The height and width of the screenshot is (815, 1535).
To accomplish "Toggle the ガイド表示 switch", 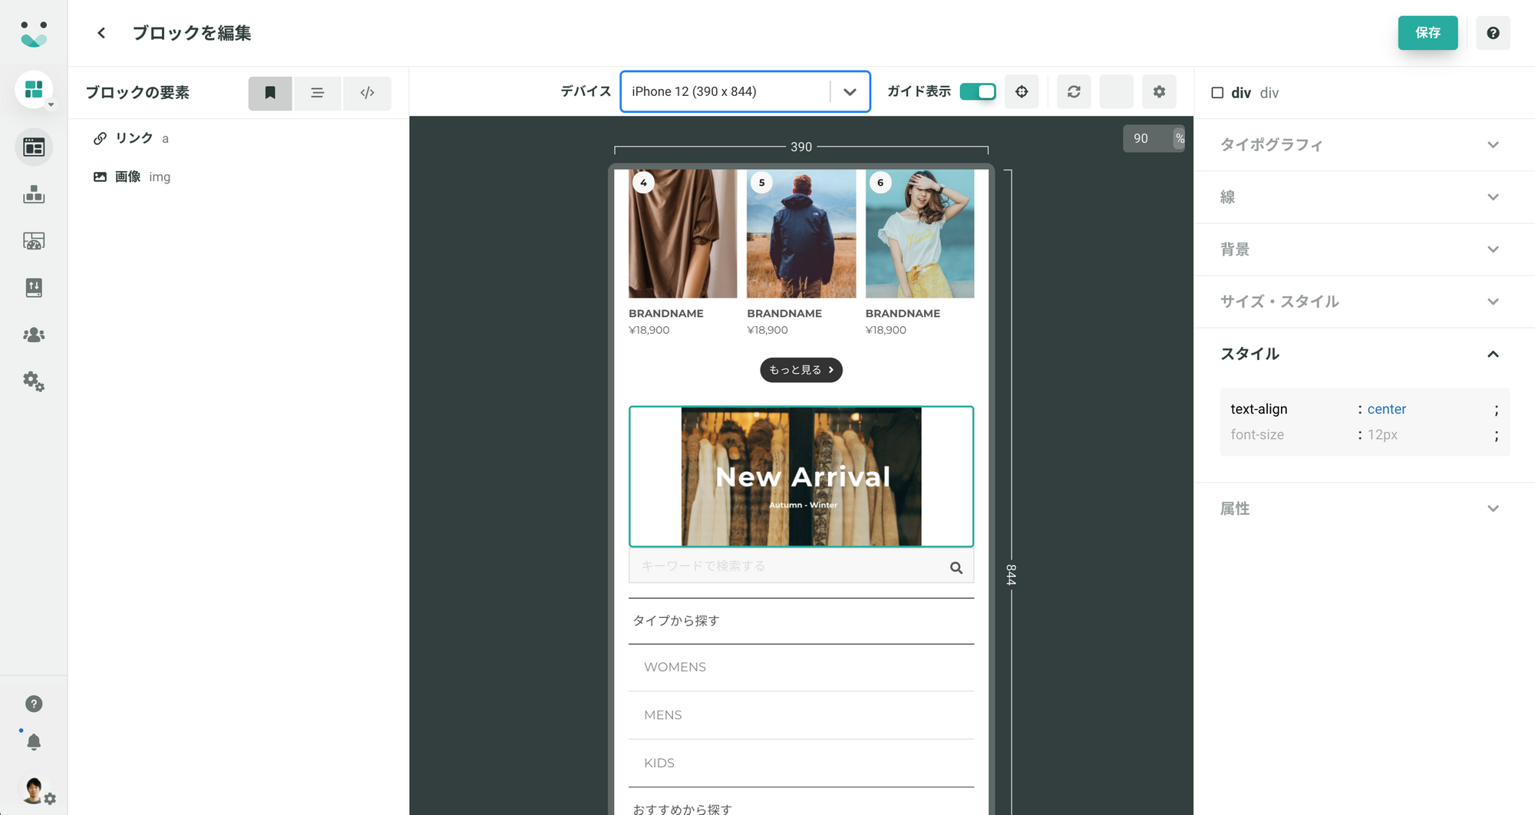I will [978, 92].
